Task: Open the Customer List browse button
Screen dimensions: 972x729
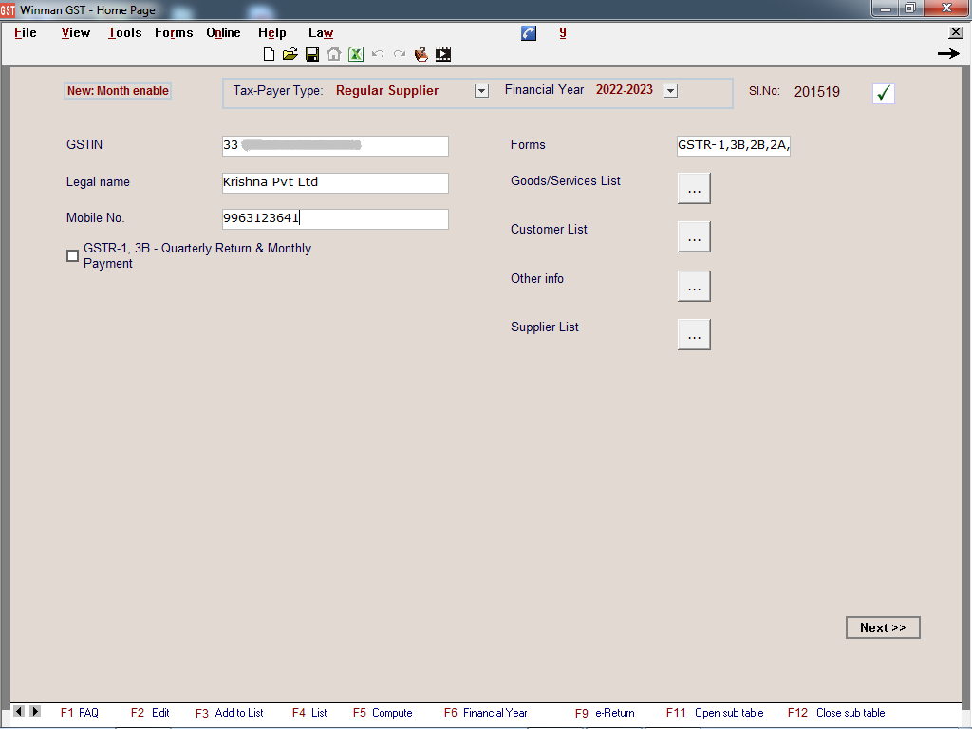Action: pyautogui.click(x=694, y=237)
